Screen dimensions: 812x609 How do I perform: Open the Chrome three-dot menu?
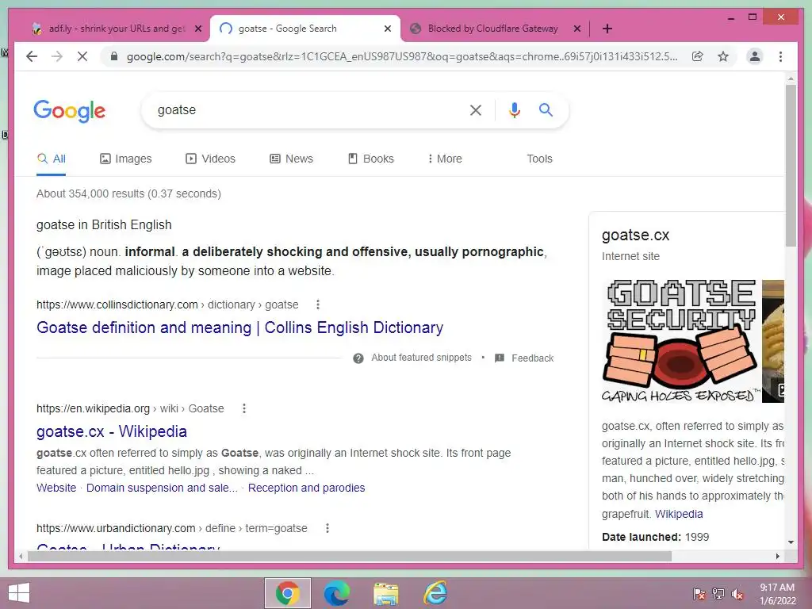tap(780, 56)
